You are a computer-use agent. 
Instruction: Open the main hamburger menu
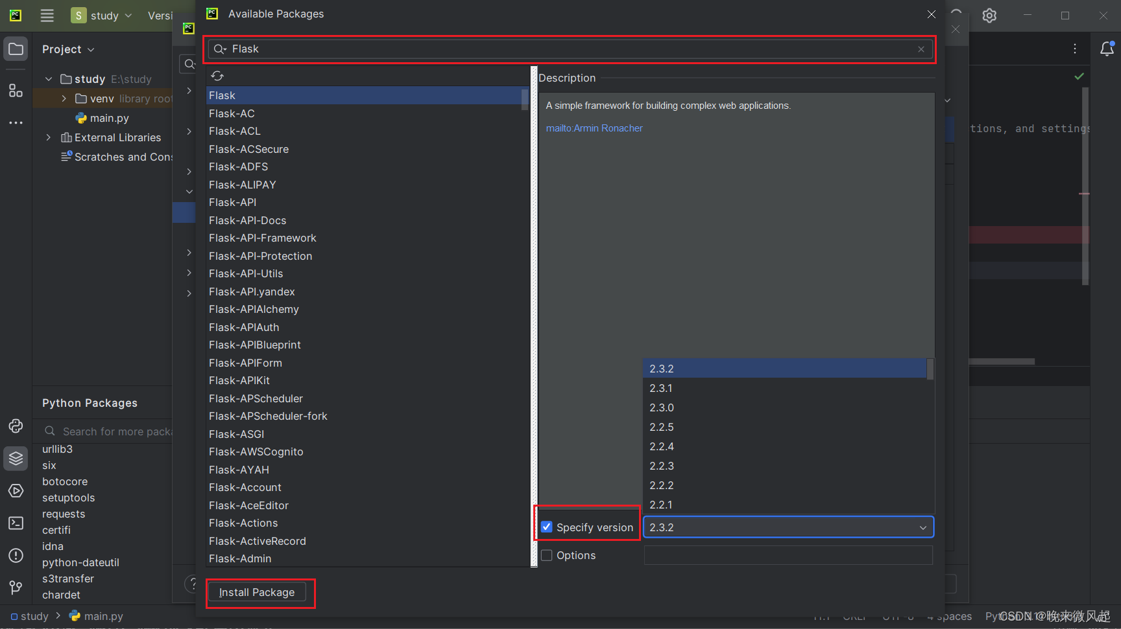pyautogui.click(x=47, y=16)
